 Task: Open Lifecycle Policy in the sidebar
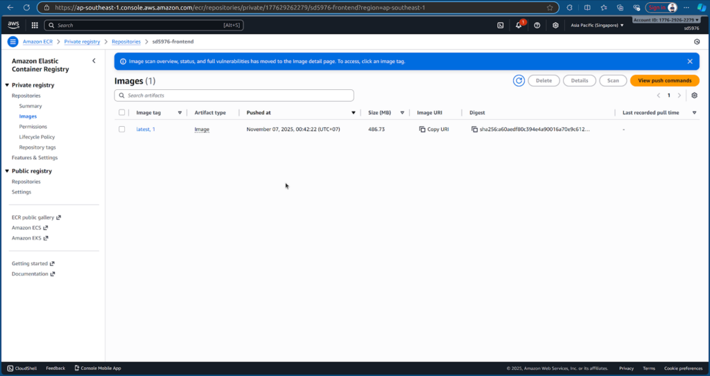37,137
